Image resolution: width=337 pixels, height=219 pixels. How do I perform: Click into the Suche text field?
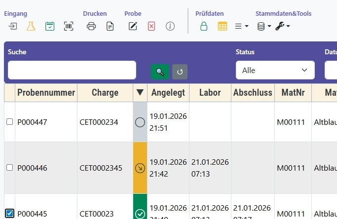(72, 70)
